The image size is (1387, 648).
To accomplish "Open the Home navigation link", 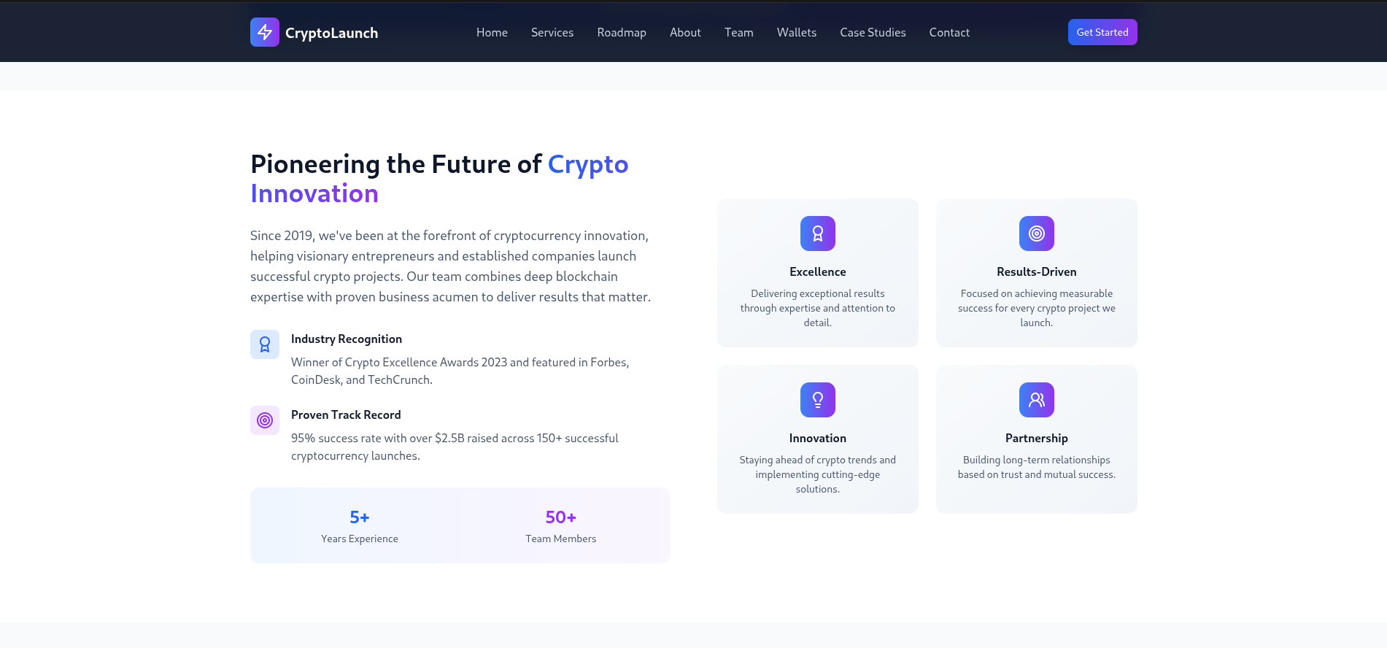I will (492, 33).
